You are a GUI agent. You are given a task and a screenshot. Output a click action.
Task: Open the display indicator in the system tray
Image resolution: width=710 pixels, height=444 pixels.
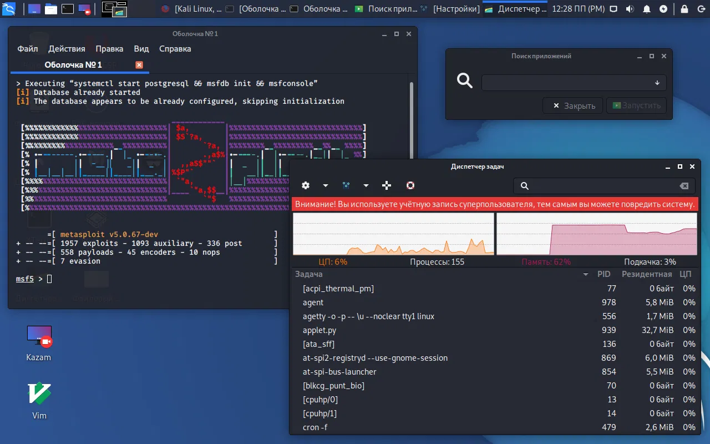coord(613,9)
